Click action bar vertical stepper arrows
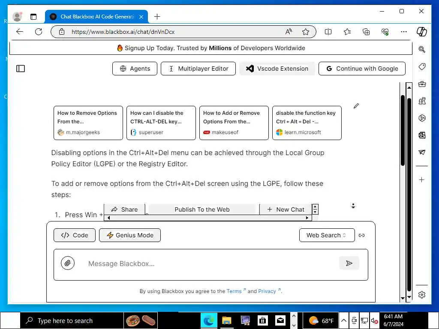 315,209
